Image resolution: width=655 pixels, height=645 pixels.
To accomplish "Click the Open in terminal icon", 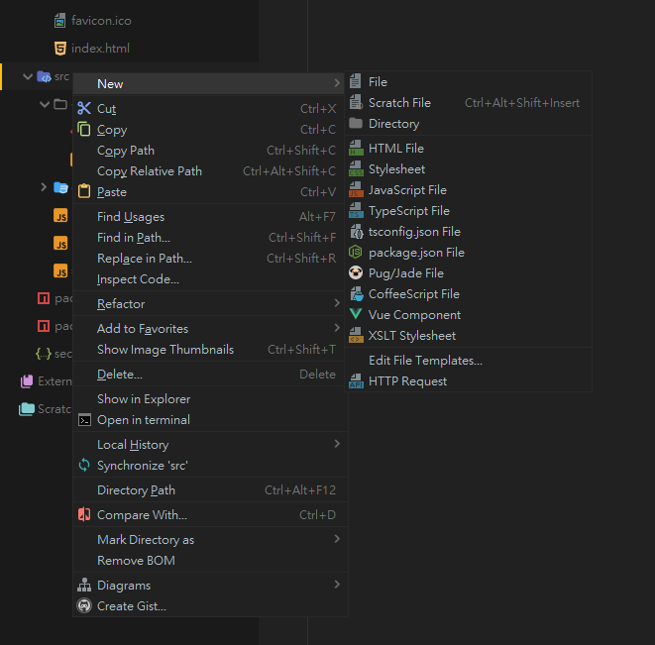I will tap(84, 420).
